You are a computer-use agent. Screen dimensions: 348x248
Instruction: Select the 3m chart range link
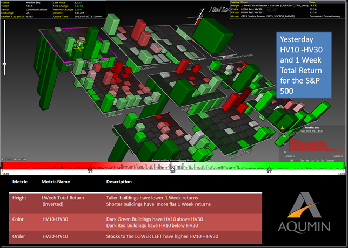coord(302,160)
